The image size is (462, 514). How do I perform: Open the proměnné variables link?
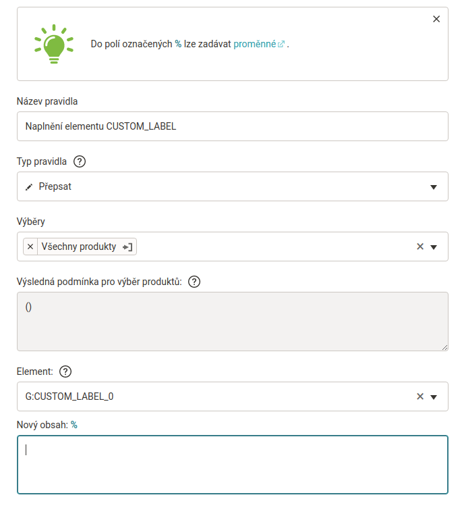(255, 44)
